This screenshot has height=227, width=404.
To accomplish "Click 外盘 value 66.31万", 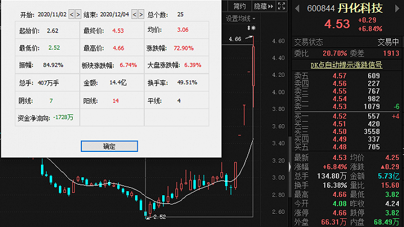I will pos(334,222).
